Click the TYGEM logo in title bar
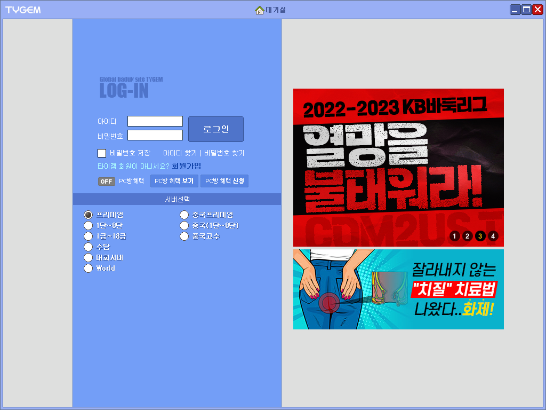The width and height of the screenshot is (546, 410). click(23, 10)
